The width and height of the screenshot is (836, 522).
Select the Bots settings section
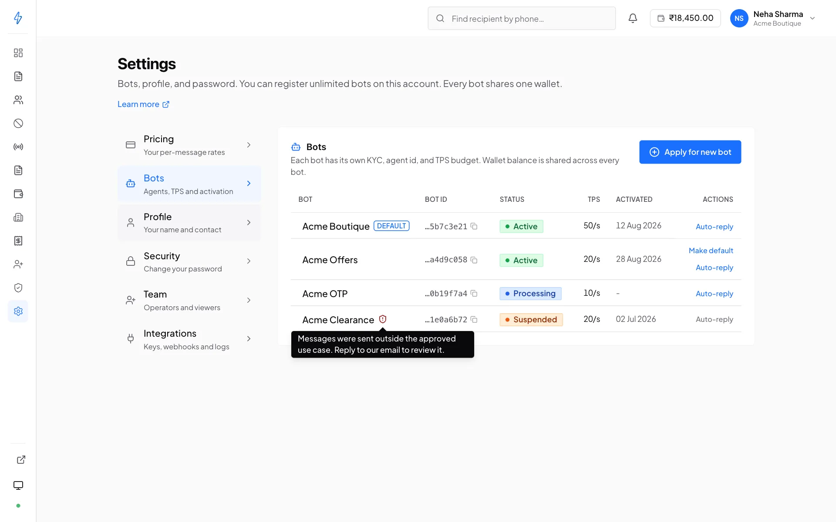click(189, 184)
